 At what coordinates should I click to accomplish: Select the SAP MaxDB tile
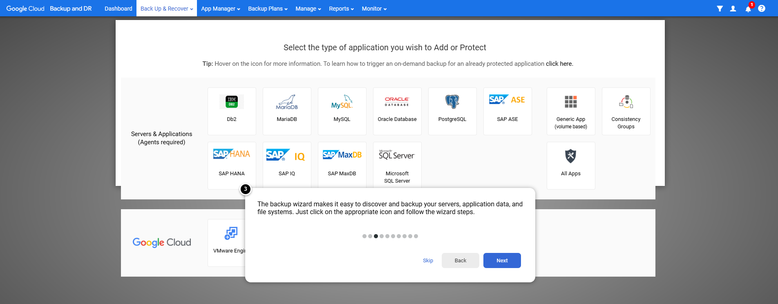coord(342,165)
